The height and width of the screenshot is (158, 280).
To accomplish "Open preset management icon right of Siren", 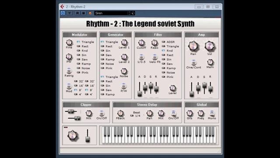I will point(133,13).
